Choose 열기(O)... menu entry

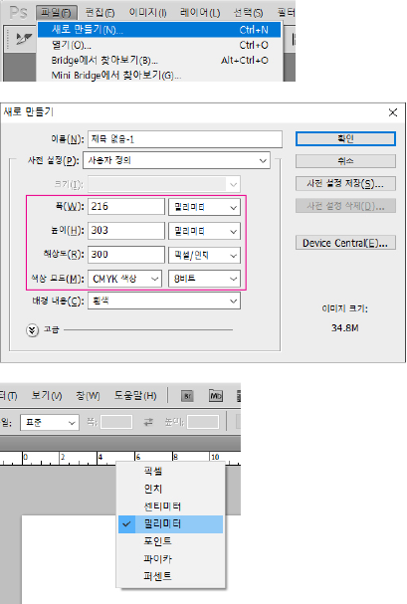tap(159, 45)
